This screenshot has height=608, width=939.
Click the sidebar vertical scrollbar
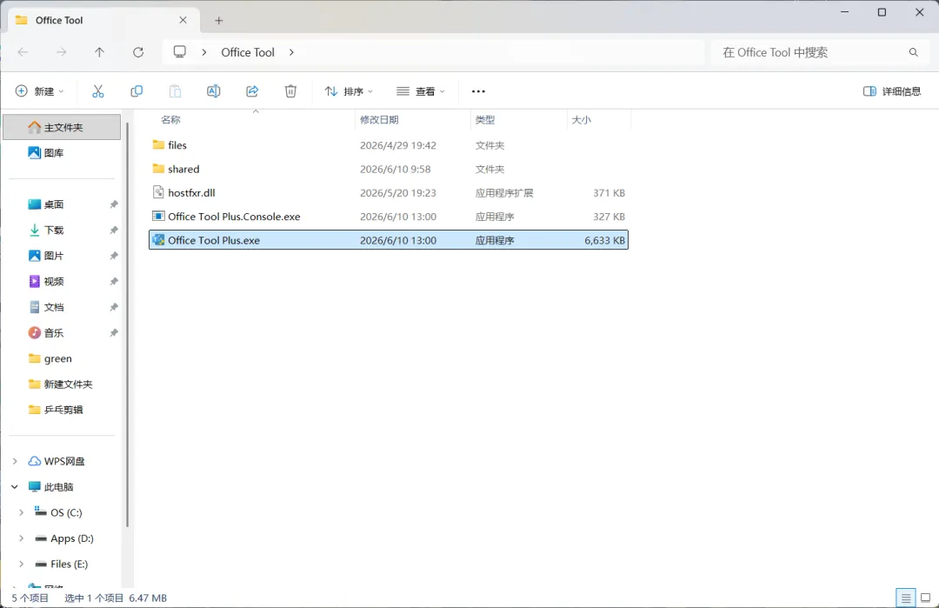point(127,324)
